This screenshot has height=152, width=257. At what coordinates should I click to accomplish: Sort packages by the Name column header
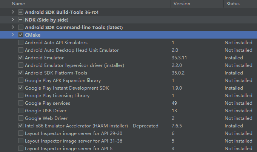[18, 3]
